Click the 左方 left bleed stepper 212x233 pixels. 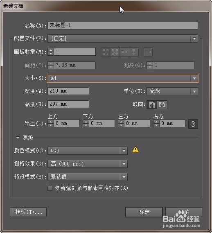tap(121, 124)
